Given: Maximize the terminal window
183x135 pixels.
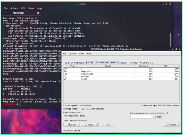Looking at the screenshot, I should 167,4.
